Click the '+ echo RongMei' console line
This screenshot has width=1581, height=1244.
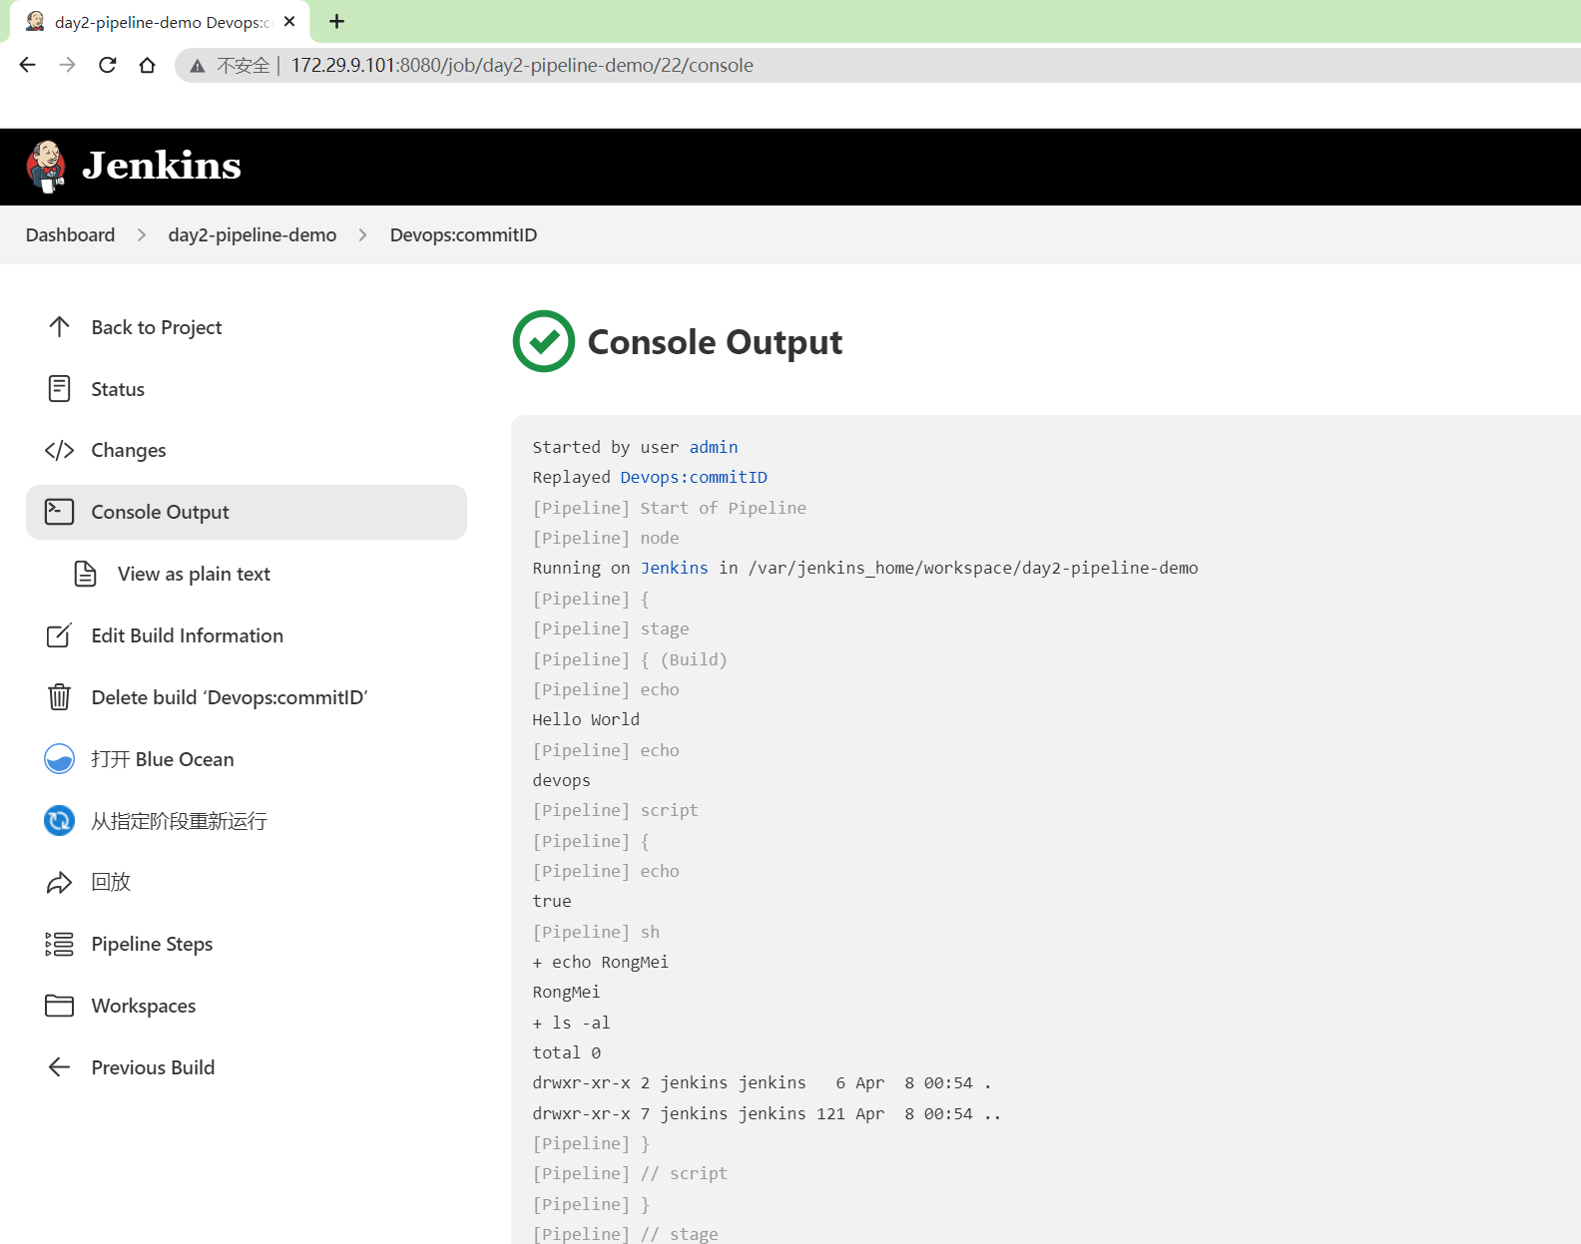601,962
